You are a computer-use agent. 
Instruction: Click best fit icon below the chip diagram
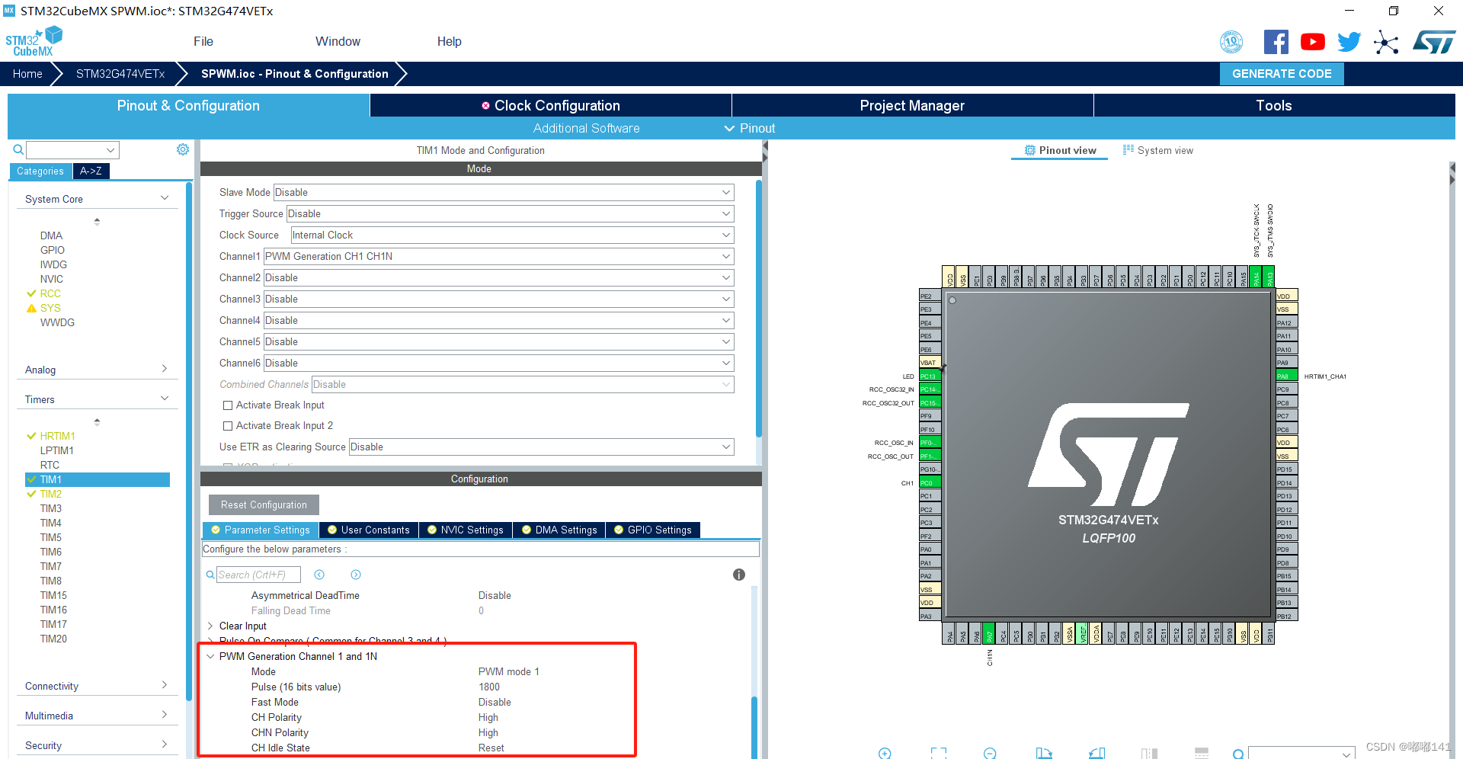(x=939, y=754)
